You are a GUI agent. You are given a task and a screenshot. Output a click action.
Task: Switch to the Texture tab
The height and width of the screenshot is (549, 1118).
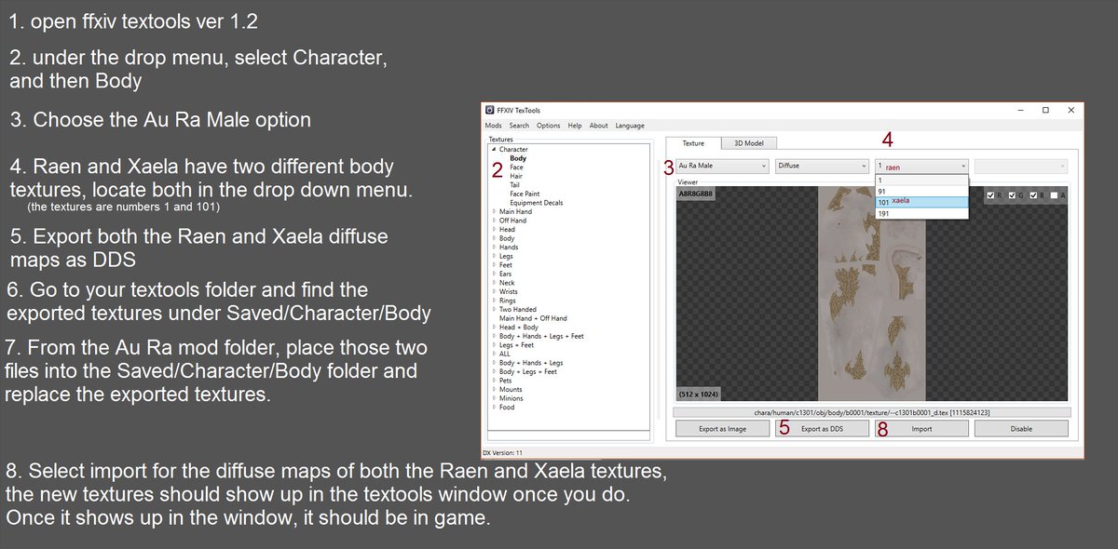coord(693,143)
